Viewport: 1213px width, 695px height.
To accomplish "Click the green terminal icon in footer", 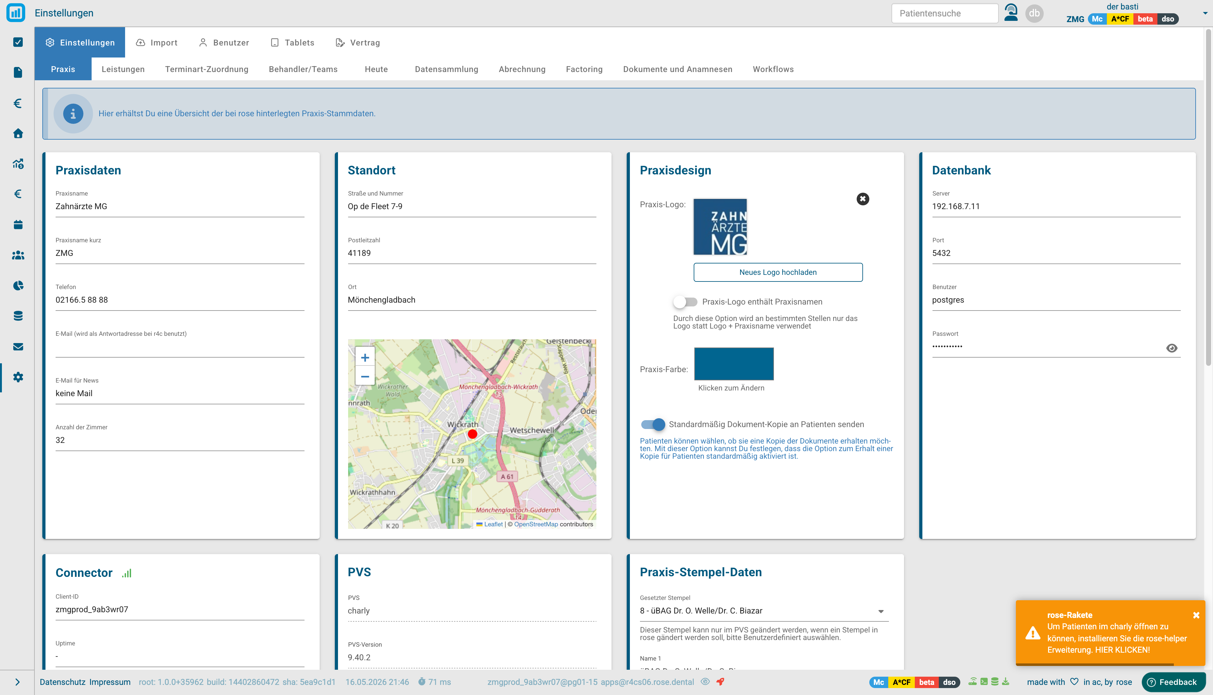I will 984,682.
